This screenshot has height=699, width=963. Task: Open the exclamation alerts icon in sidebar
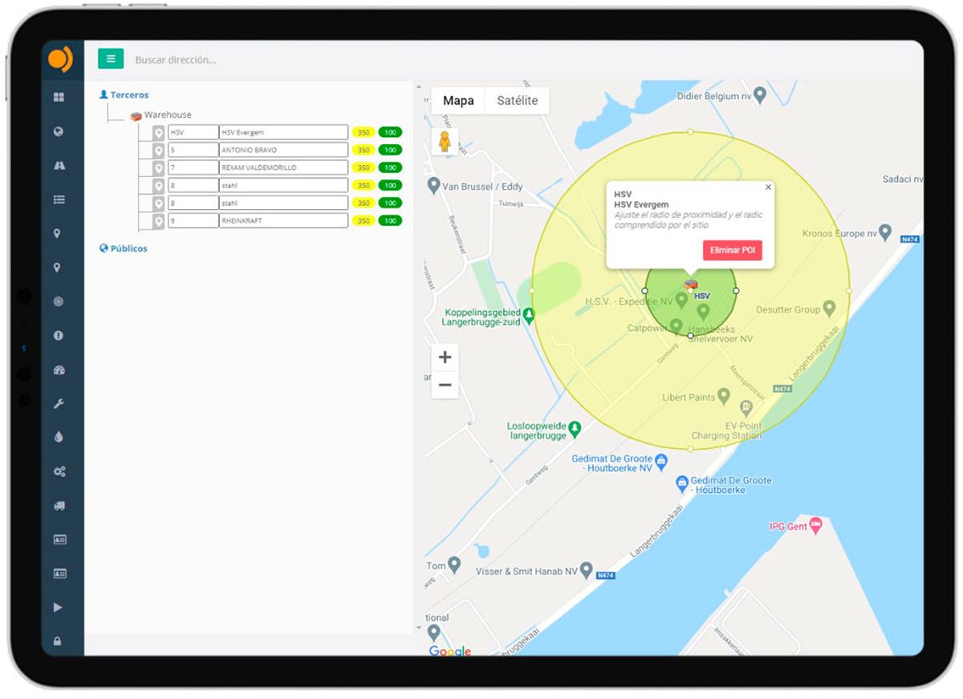click(59, 336)
